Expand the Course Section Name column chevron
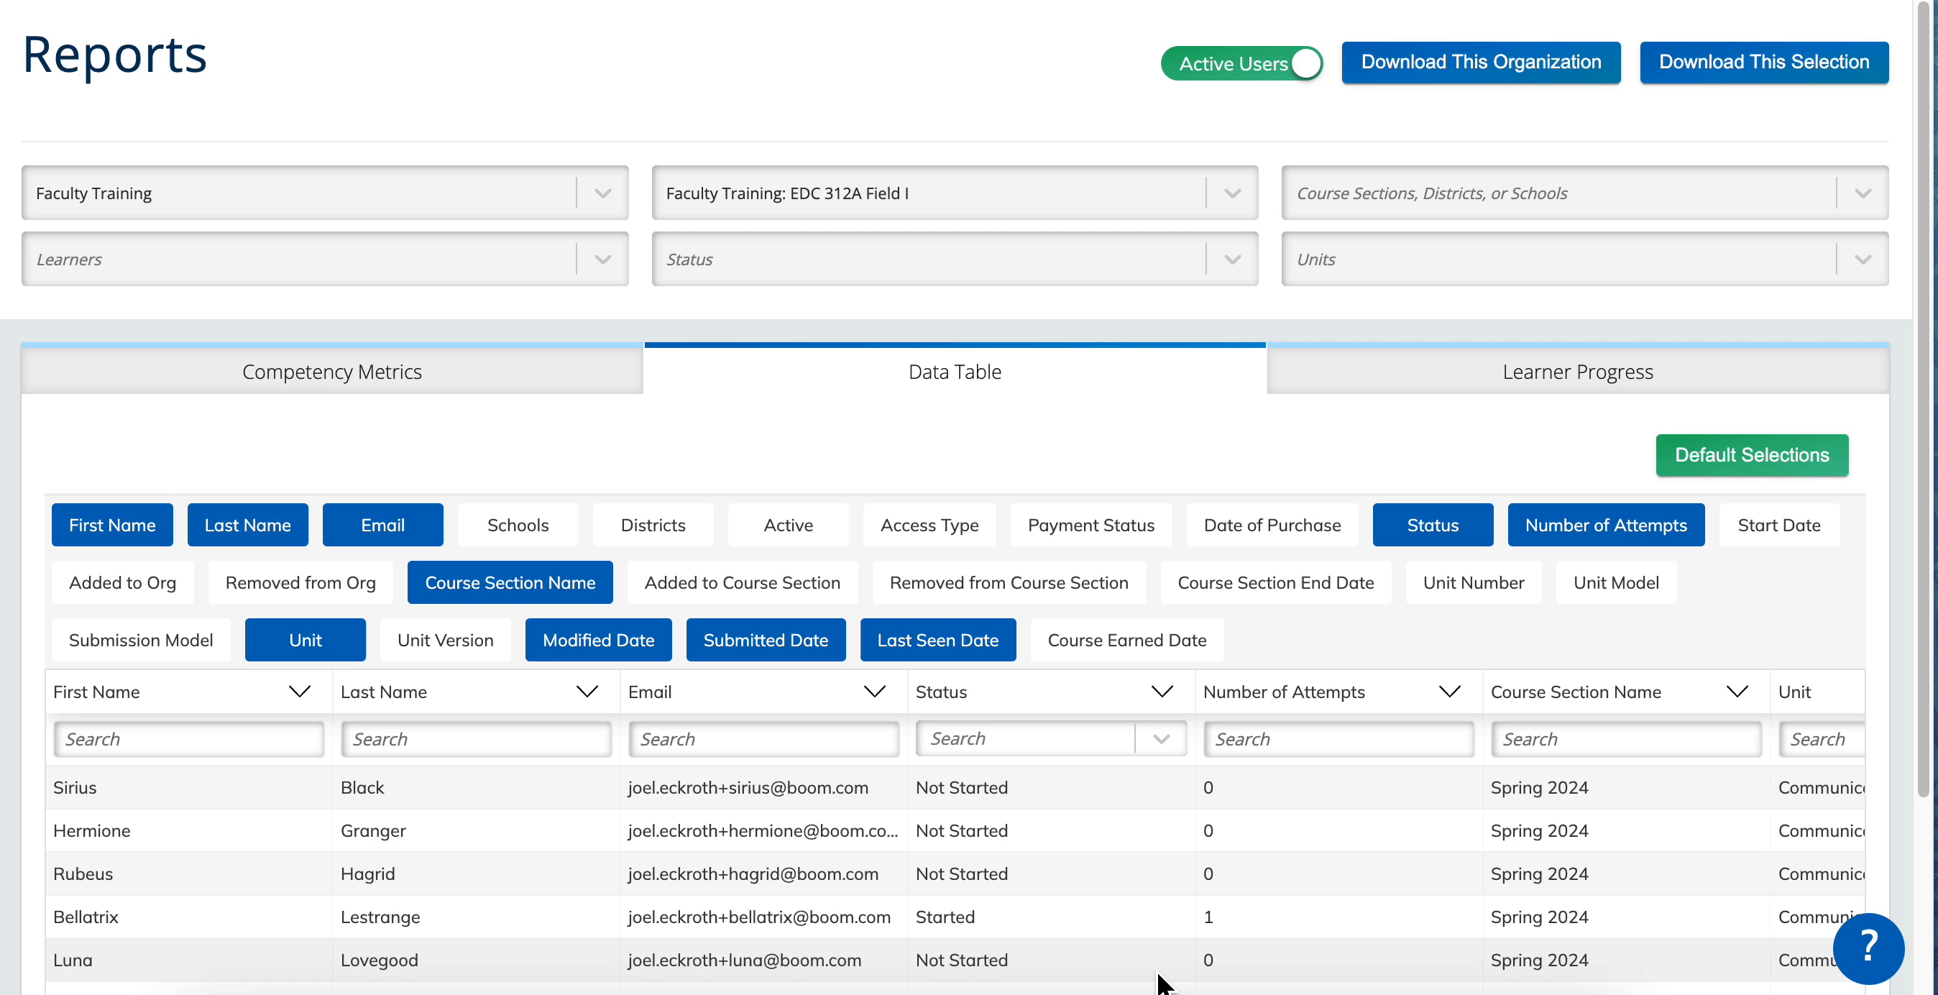 [1737, 692]
